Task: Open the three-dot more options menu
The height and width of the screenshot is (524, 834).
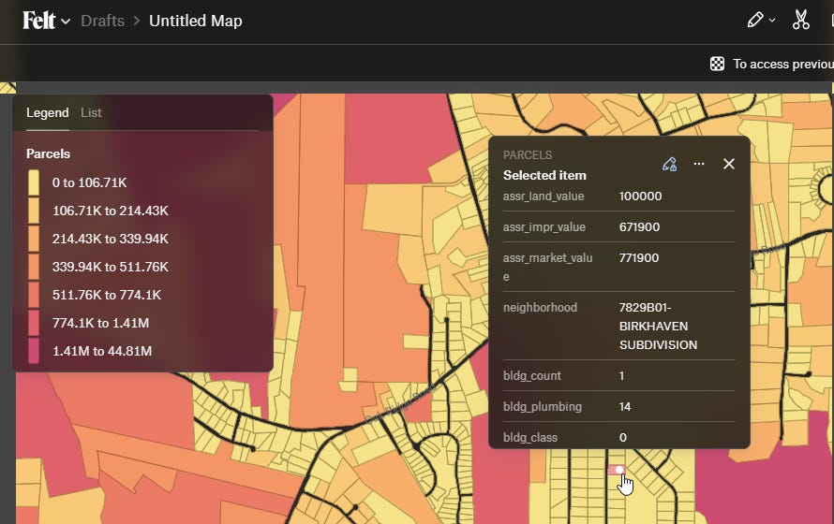Action: [x=699, y=164]
